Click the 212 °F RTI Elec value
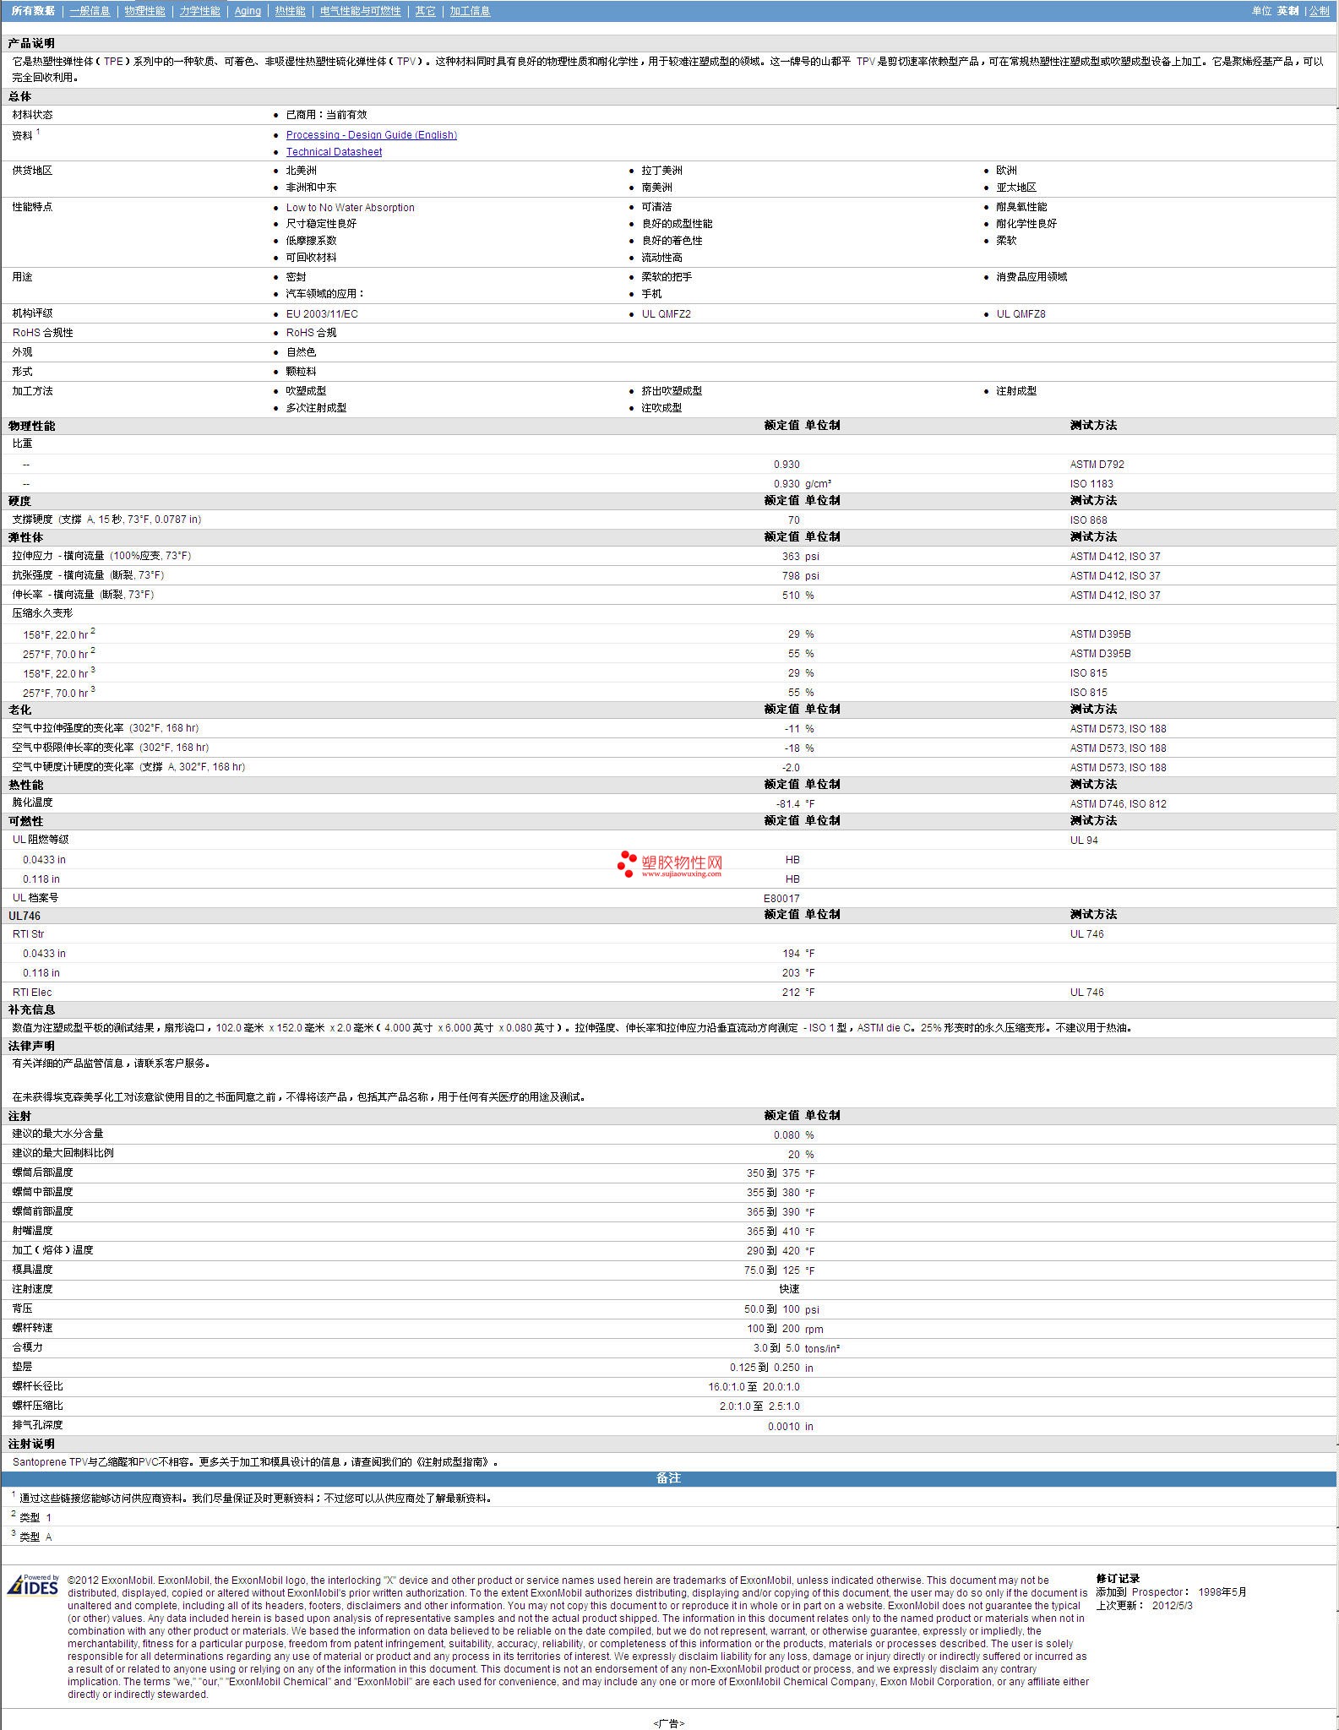Screen dimensions: 1339x1730 [798, 993]
